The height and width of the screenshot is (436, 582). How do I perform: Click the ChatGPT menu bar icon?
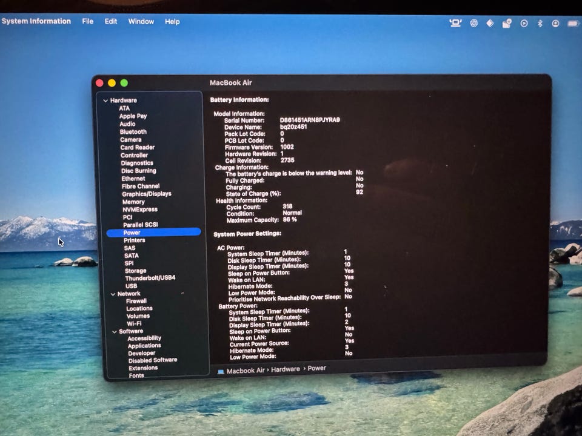pyautogui.click(x=473, y=23)
